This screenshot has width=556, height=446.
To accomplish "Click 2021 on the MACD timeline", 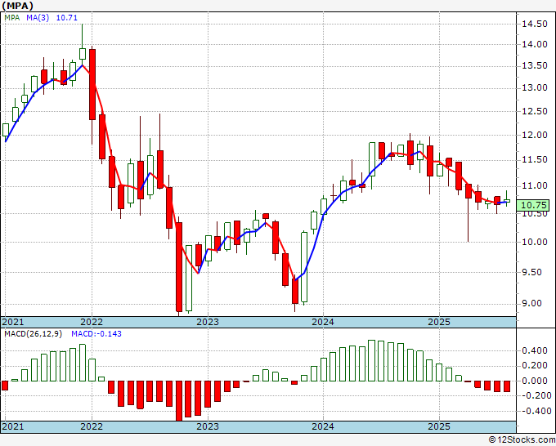I will point(13,426).
